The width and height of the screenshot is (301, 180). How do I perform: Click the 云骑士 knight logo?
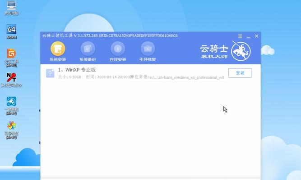tap(241, 51)
